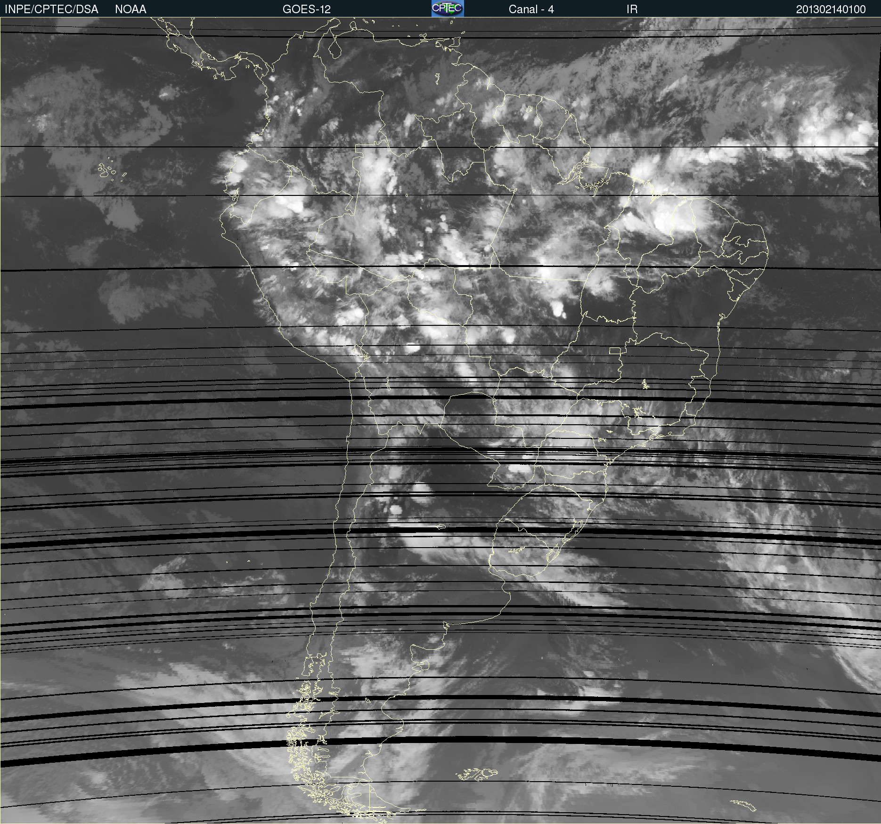Click the 201302140100 timestamp
The width and height of the screenshot is (881, 824).
(x=831, y=9)
